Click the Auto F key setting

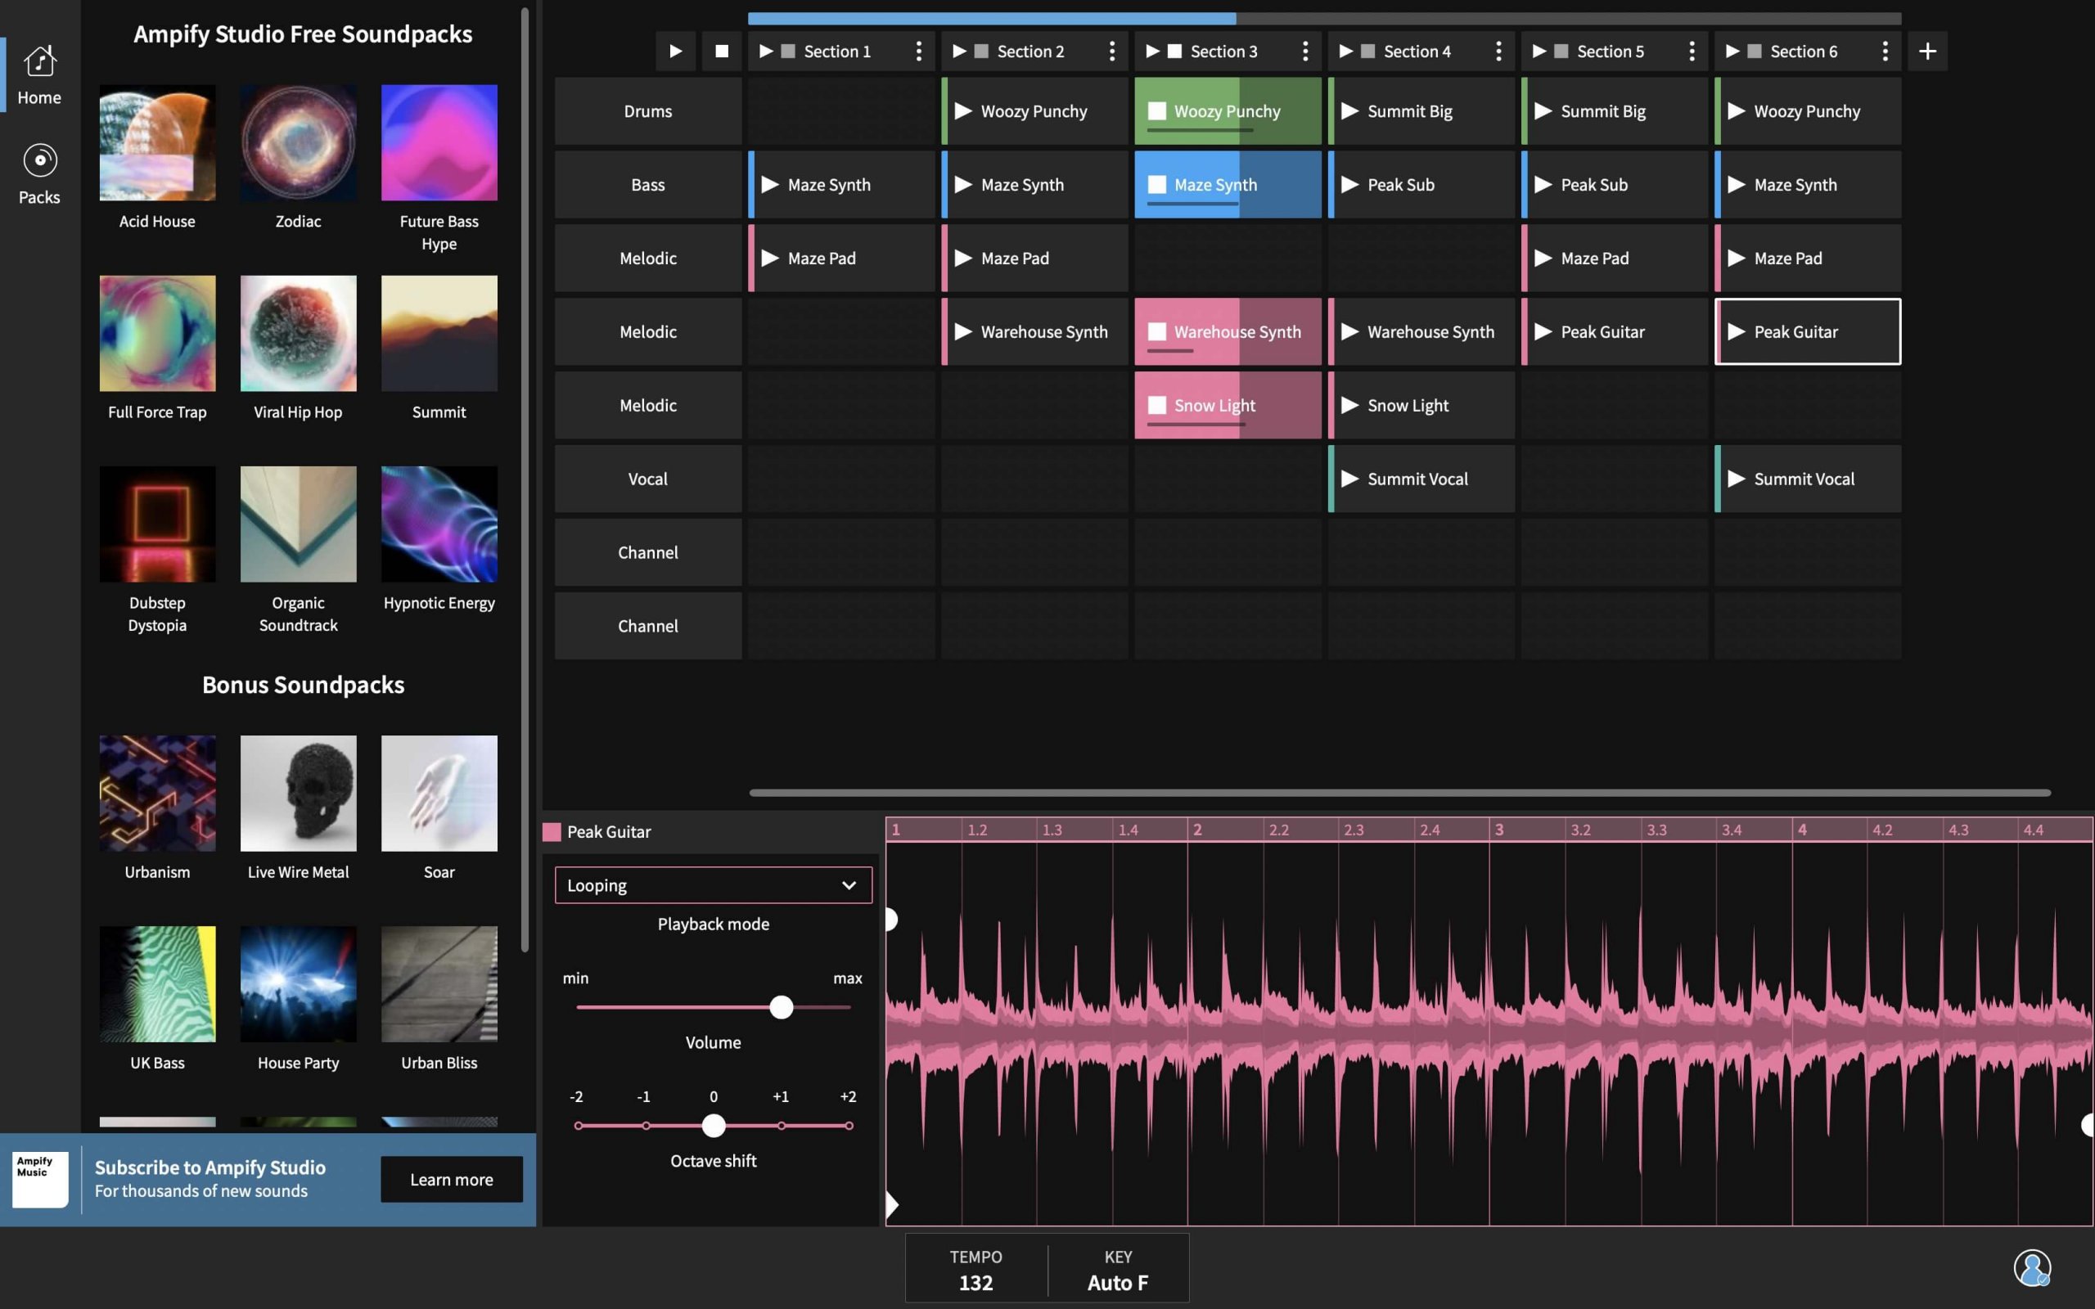click(1118, 1269)
